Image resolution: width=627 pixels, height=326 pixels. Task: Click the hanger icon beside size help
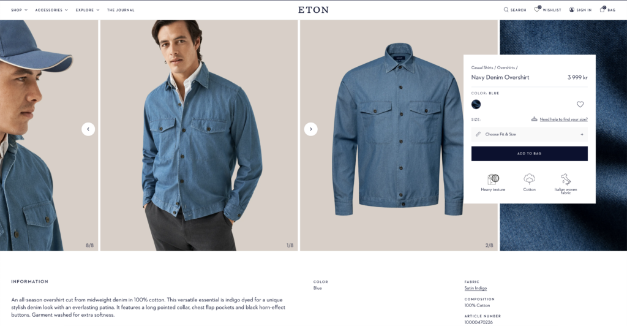[534, 119]
